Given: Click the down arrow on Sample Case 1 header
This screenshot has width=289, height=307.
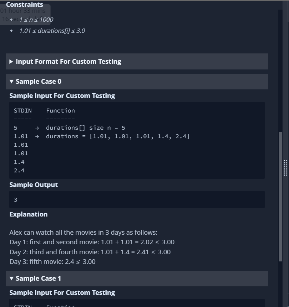Looking at the screenshot, I should coord(11,278).
